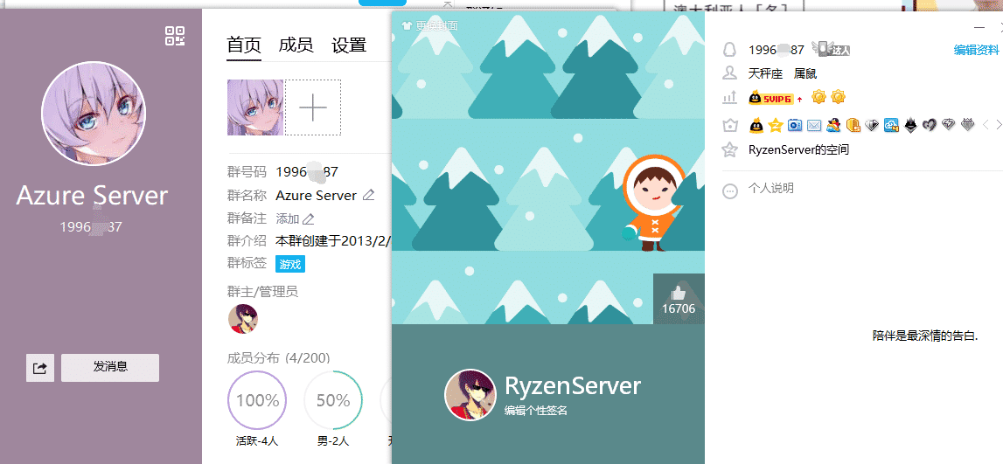This screenshot has height=464, width=1003.
Task: Click the envelope mail icon
Action: [813, 125]
